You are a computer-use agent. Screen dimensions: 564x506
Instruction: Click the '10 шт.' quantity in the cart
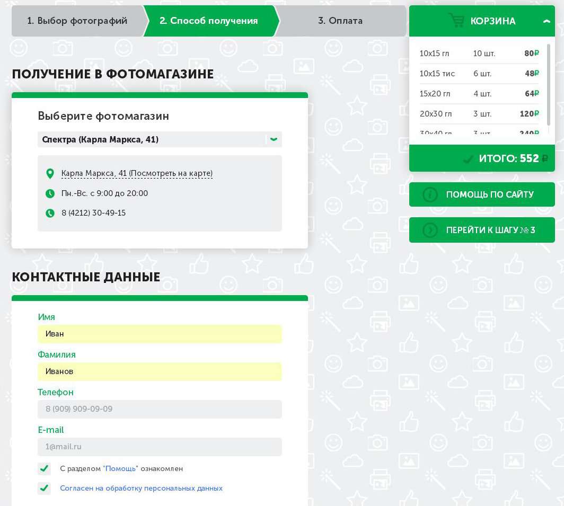coord(484,54)
